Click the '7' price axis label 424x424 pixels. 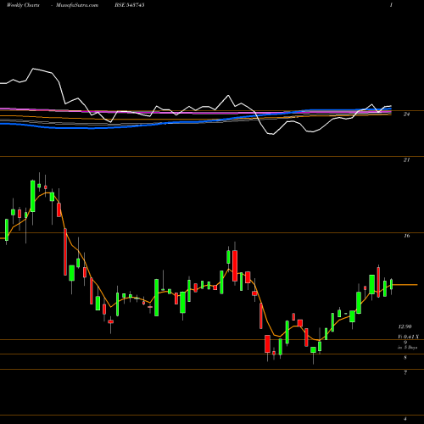[405, 373]
